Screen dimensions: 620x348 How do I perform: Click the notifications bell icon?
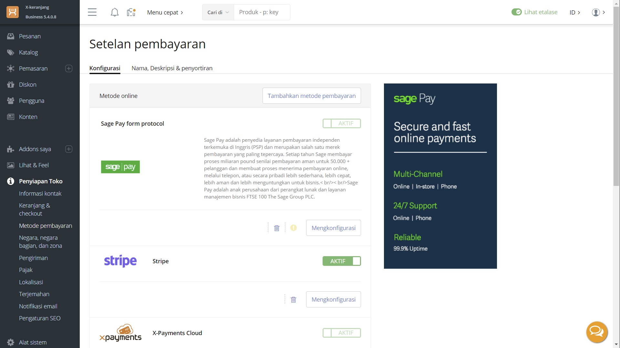coord(114,12)
